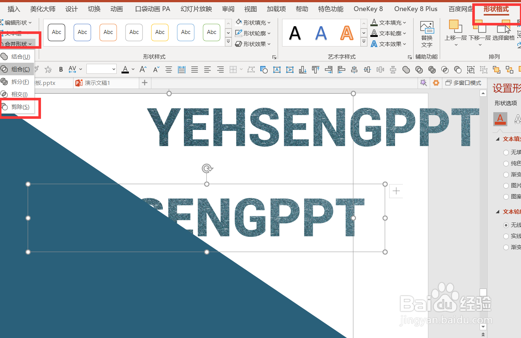This screenshot has height=338, width=521.
Task: Select the orange outlined WordArt A style
Action: click(347, 33)
